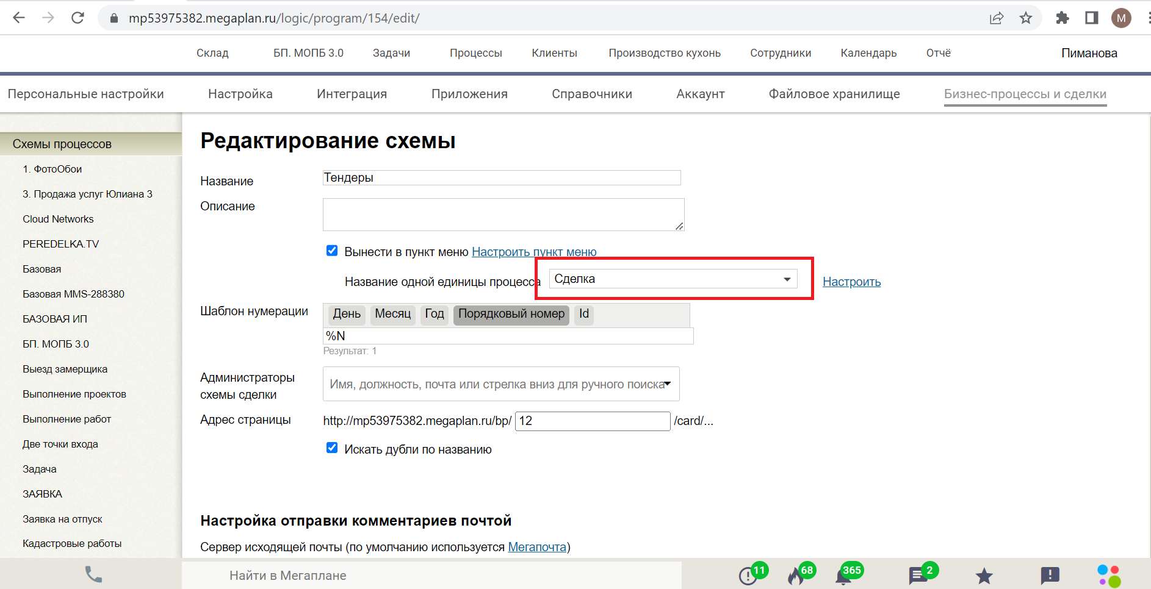1151x589 pixels.
Task: Open Бизнес-процессы и сделки tab
Action: pos(1025,94)
